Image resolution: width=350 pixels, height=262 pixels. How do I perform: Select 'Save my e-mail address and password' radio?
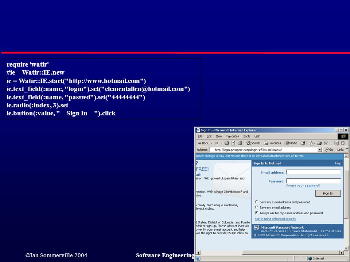pyautogui.click(x=256, y=202)
